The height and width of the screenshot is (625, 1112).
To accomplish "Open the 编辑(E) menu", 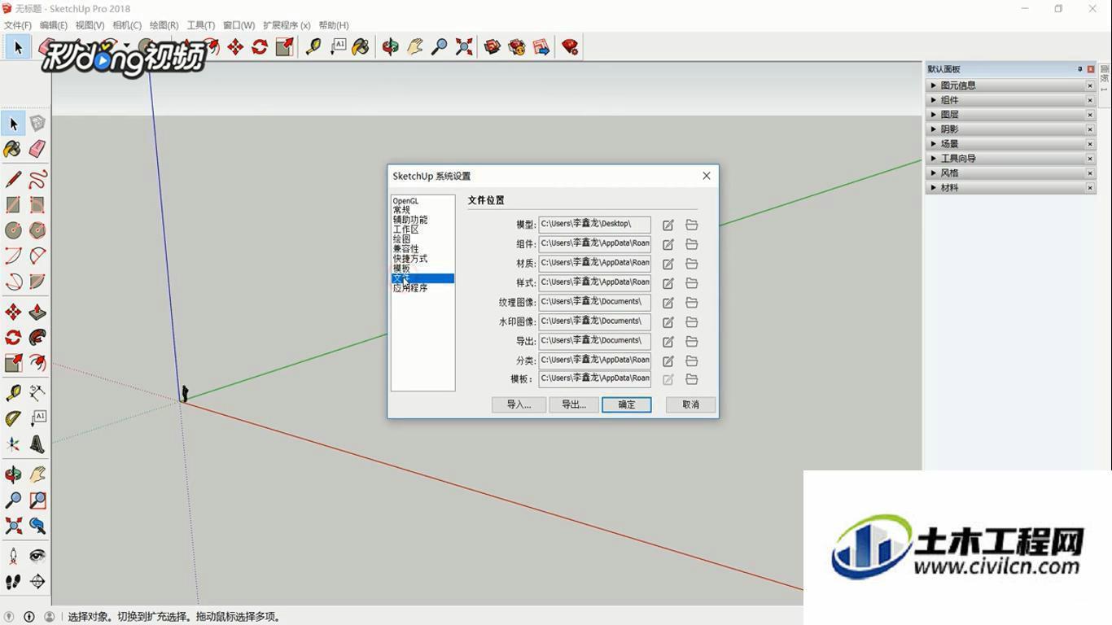I will tap(54, 25).
